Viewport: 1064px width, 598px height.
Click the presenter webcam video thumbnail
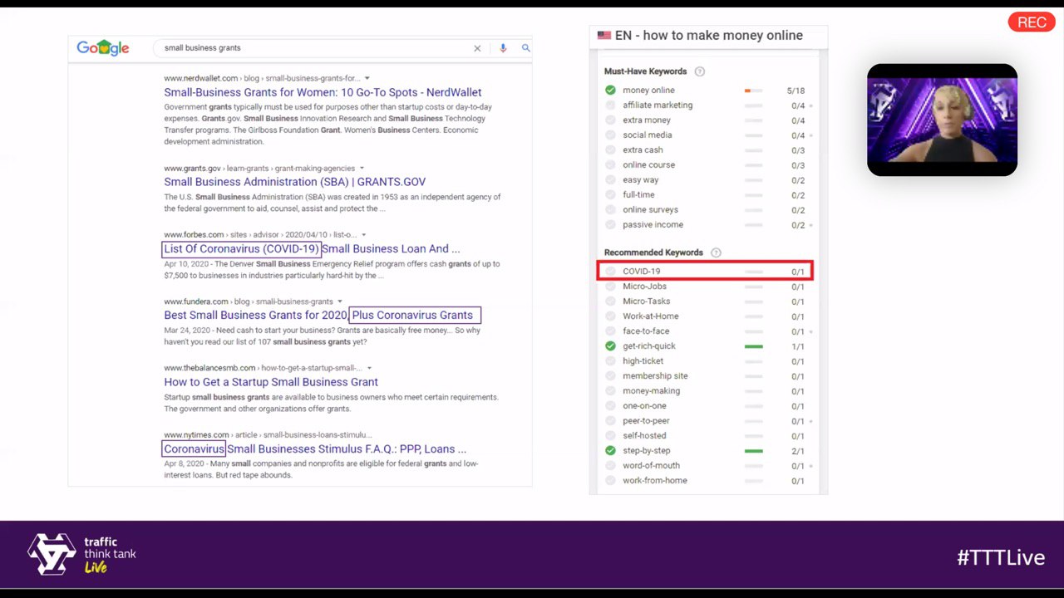pyautogui.click(x=942, y=120)
